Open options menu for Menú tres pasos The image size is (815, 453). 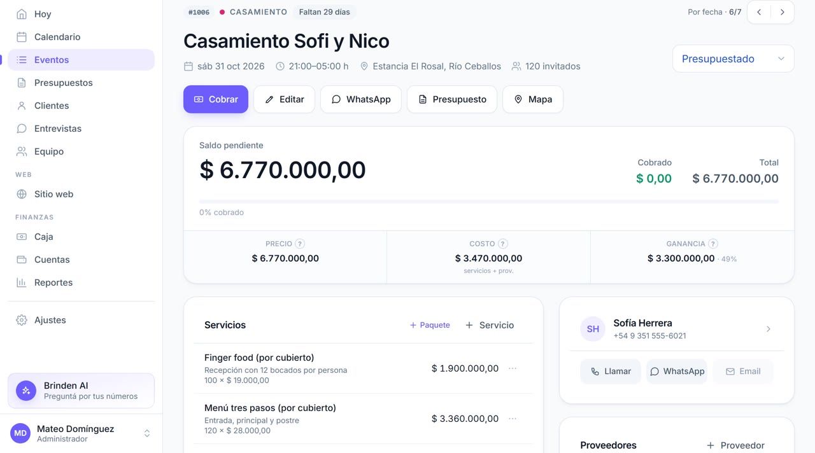[513, 419]
